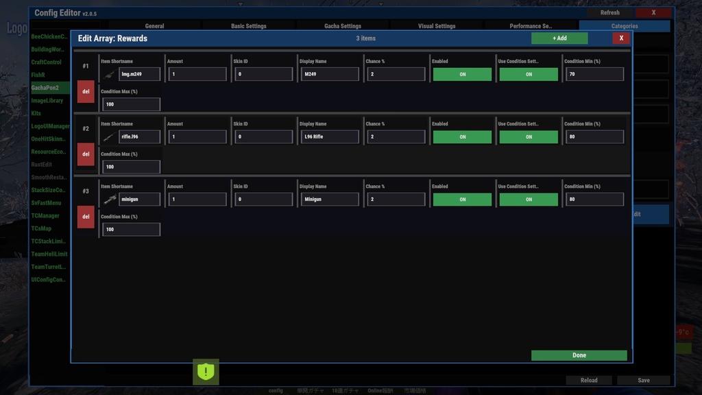Click Save in the bottom right corner

point(643,380)
